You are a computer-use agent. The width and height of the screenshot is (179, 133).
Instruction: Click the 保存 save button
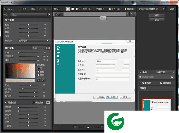(24, 9)
